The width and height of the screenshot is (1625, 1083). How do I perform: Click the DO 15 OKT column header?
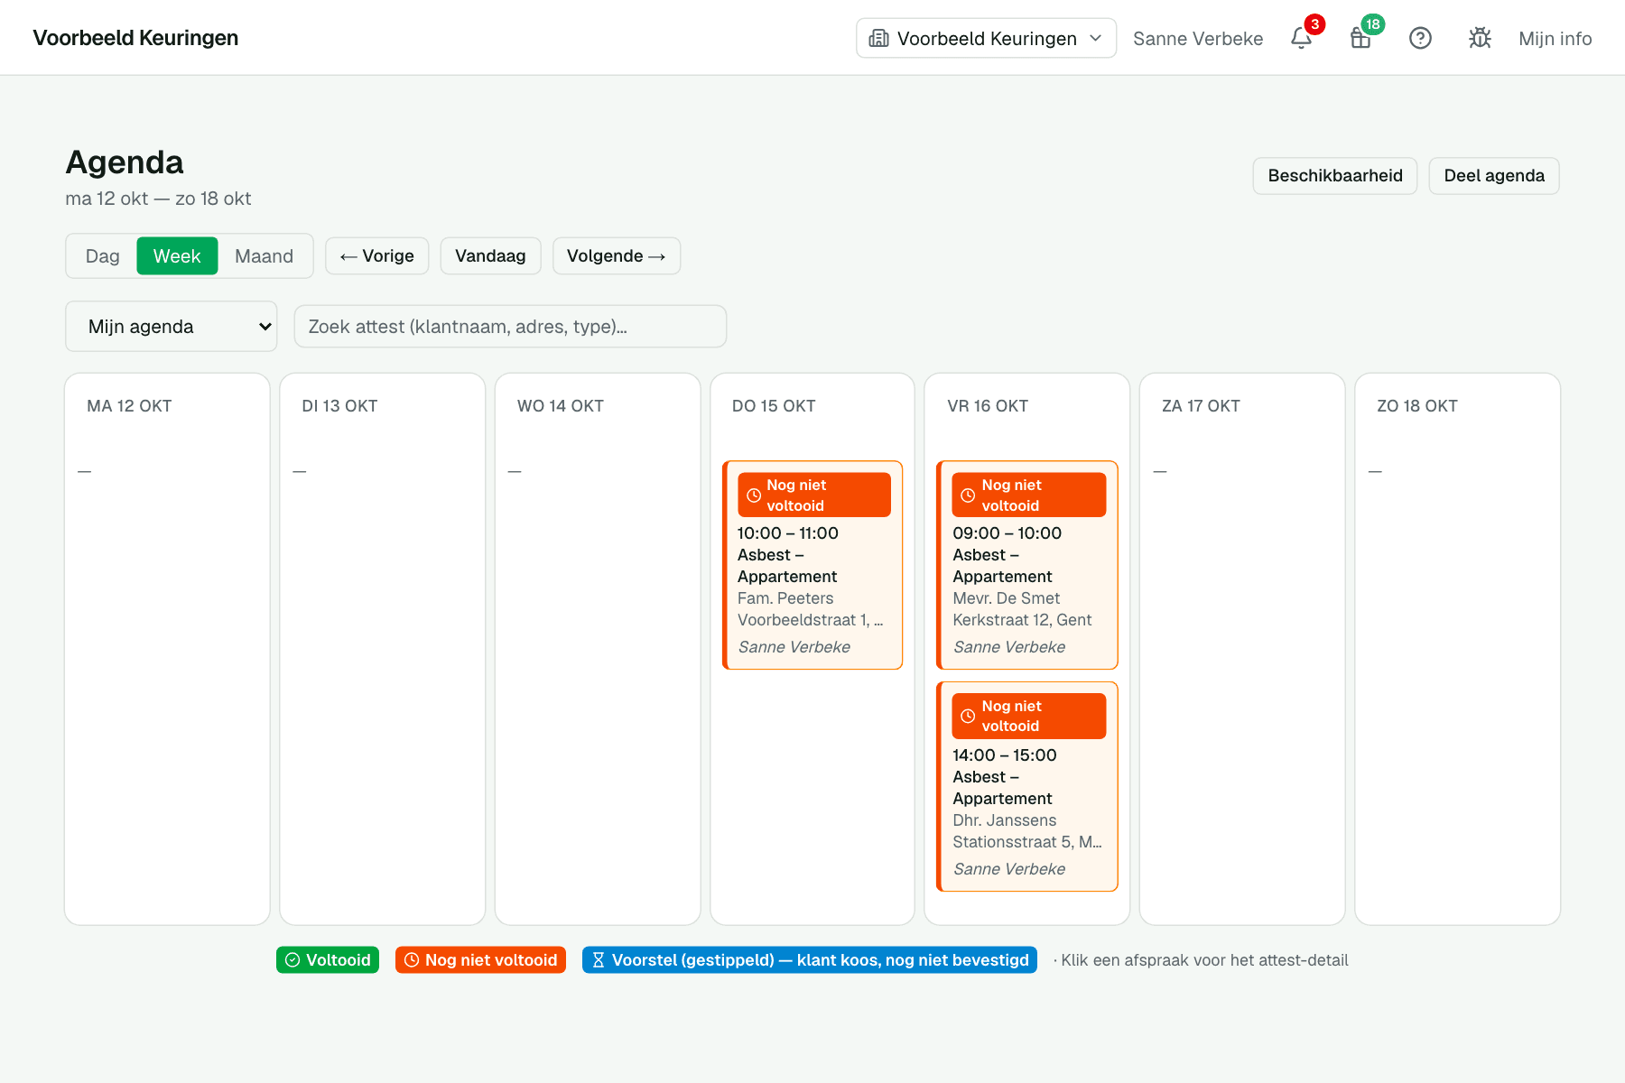tap(774, 406)
